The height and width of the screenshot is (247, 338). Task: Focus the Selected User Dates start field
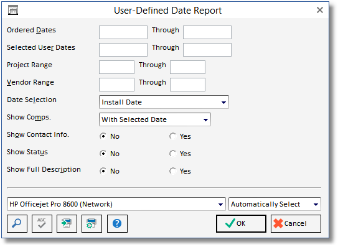tap(123, 50)
